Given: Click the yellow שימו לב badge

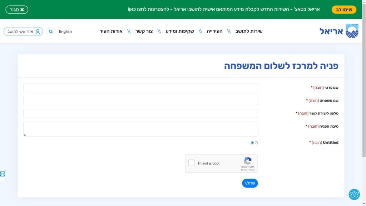Looking at the screenshot, I should tap(344, 10).
